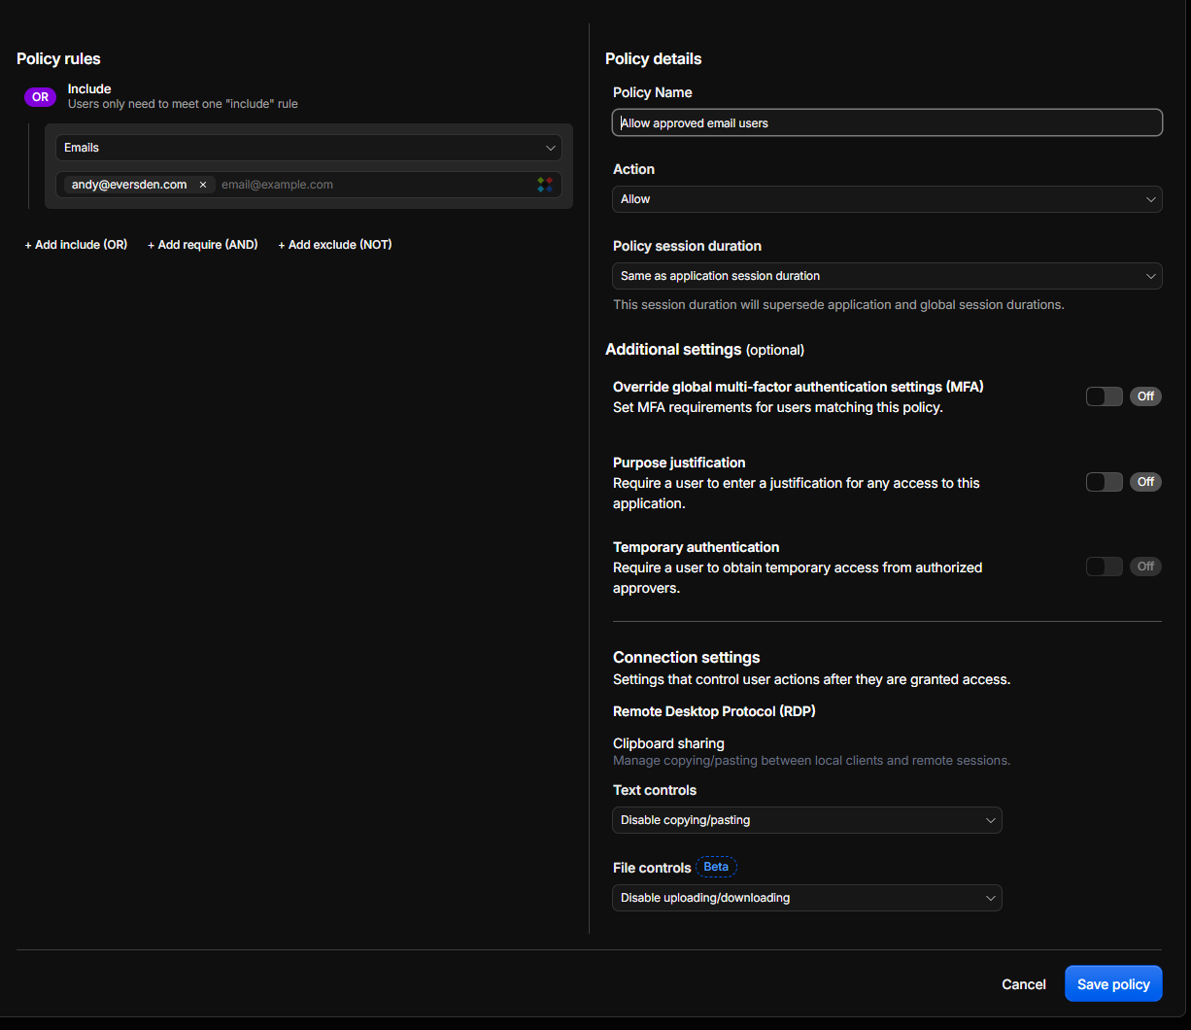The width and height of the screenshot is (1191, 1030).
Task: Open the File controls dropdown
Action: 806,898
